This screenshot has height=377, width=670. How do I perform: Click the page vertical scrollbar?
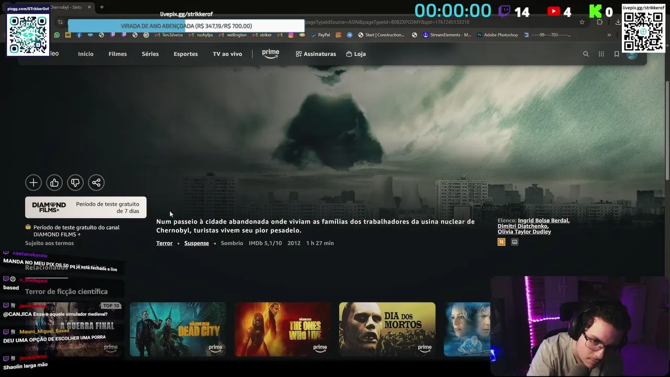[x=667, y=131]
